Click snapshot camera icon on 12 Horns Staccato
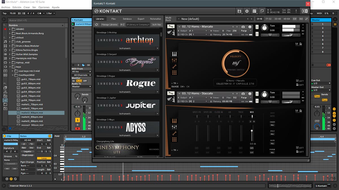The width and height of the screenshot is (339, 190). tap(243, 93)
